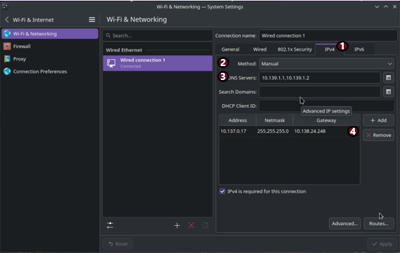Select Wired connection 1 in the list

[158, 63]
